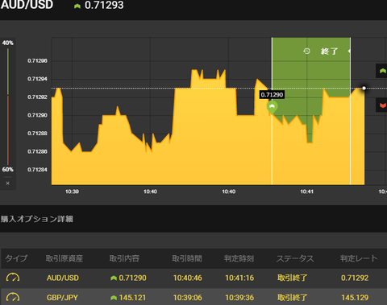Image resolution: width=387 pixels, height=305 pixels.
Task: Click the タイプ column header
Action: [x=16, y=258]
